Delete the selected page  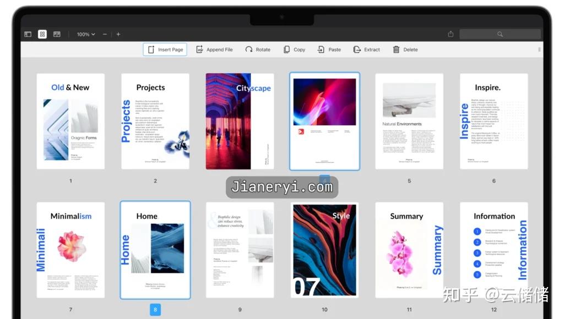(405, 50)
